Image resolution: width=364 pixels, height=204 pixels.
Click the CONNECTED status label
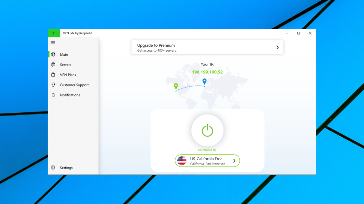coord(207,150)
